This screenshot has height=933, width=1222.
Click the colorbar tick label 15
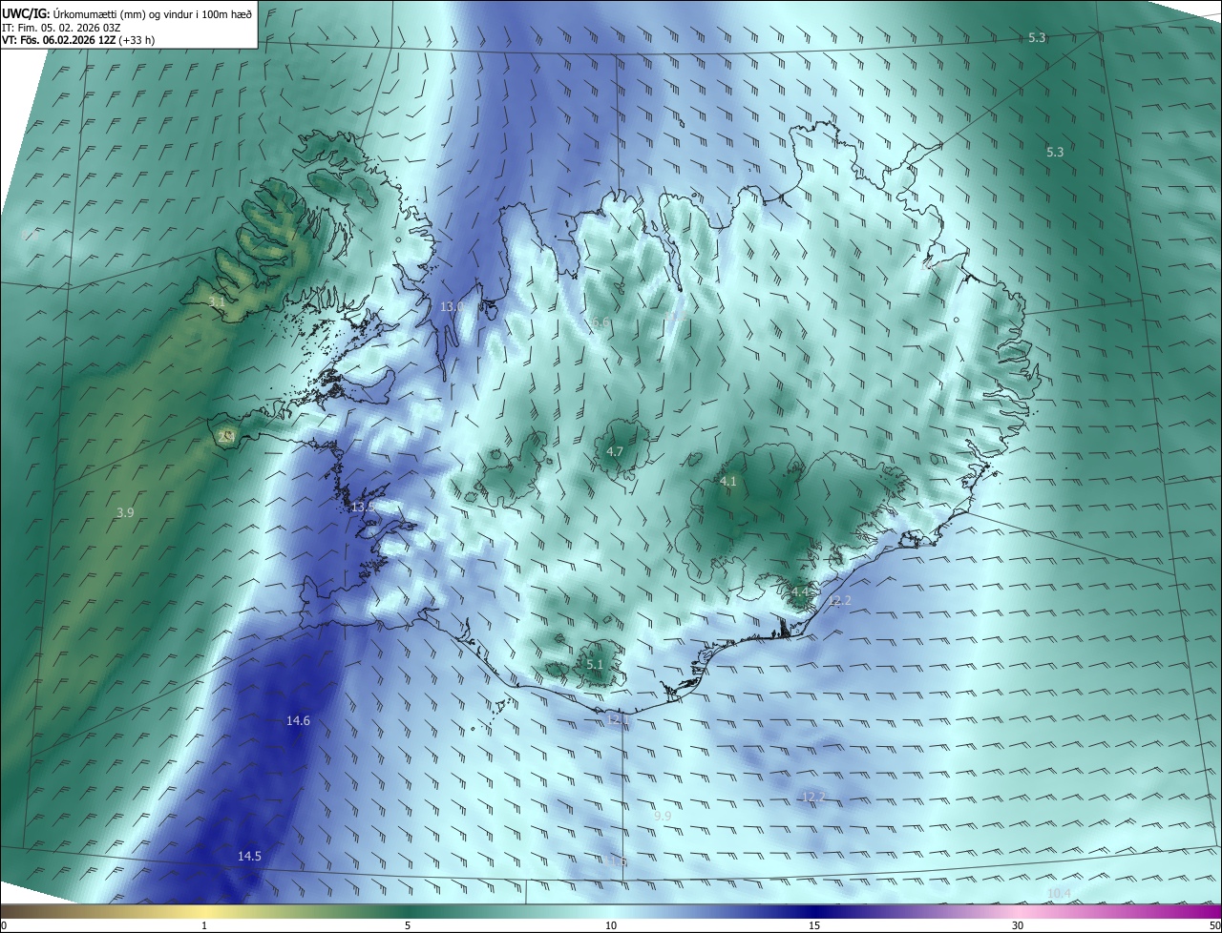point(814,925)
